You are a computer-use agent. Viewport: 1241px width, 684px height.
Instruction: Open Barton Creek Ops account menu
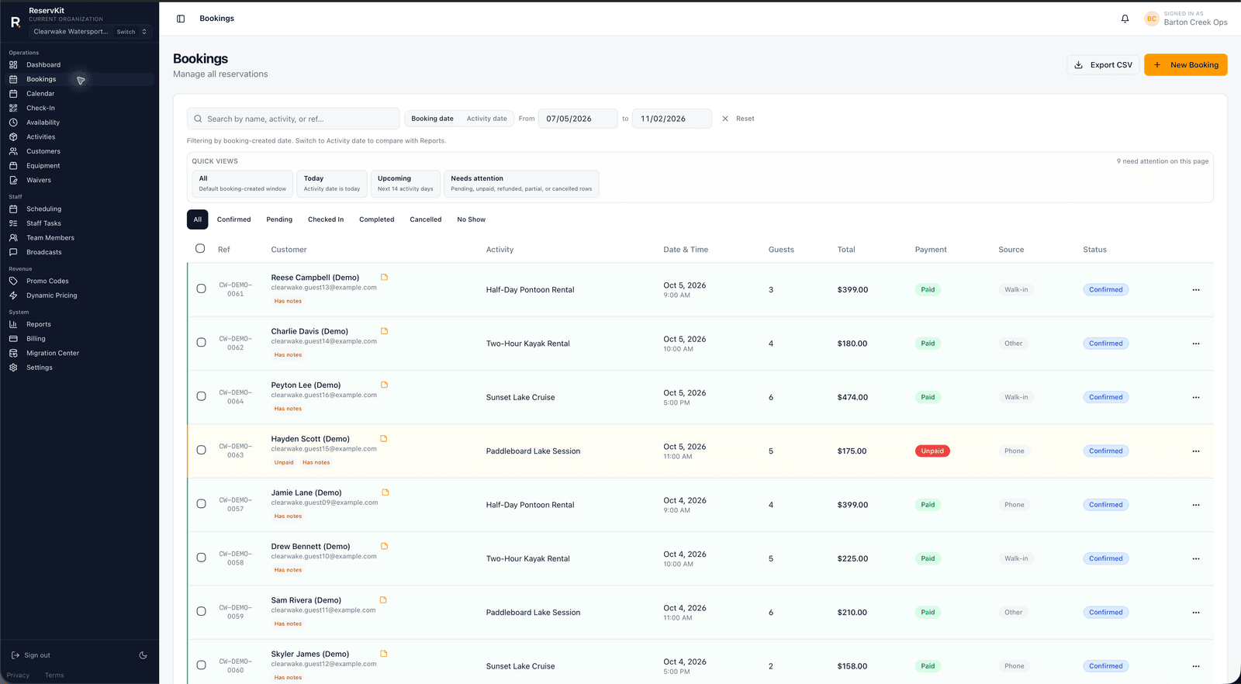tap(1186, 19)
